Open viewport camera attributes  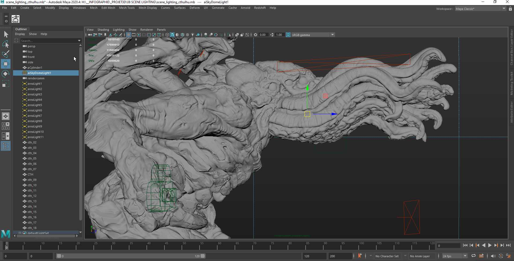pyautogui.click(x=100, y=35)
